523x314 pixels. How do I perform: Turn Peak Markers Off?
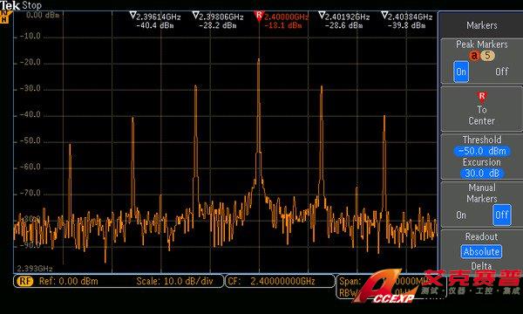point(502,72)
